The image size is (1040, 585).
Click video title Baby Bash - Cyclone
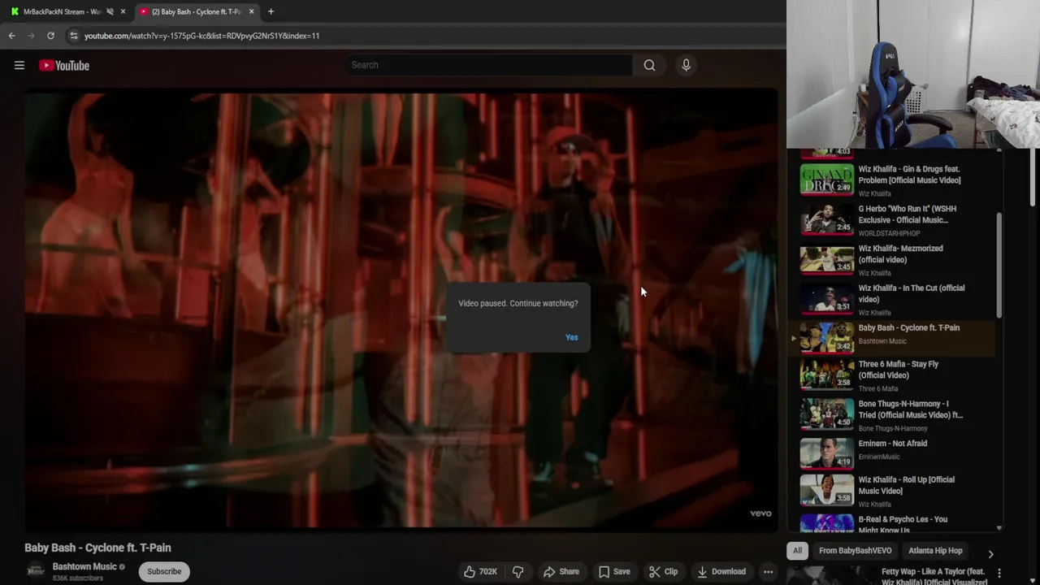click(97, 548)
